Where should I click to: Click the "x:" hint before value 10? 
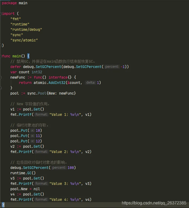click(32, 130)
